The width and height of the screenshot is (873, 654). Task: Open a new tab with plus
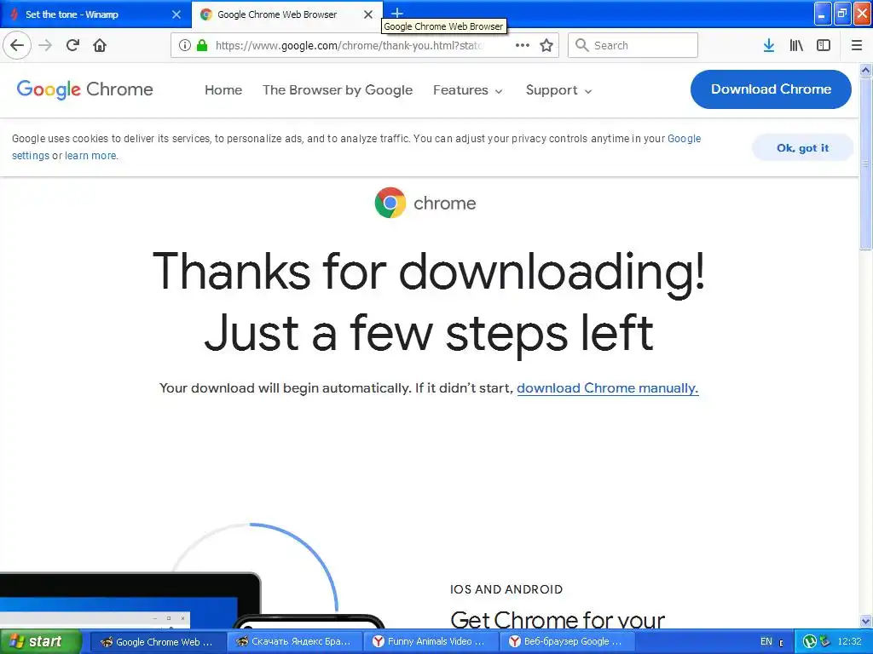[x=397, y=13]
